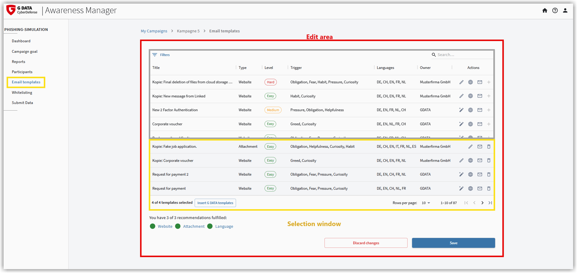Click the Hard level badge
The image size is (577, 273).
click(x=271, y=82)
